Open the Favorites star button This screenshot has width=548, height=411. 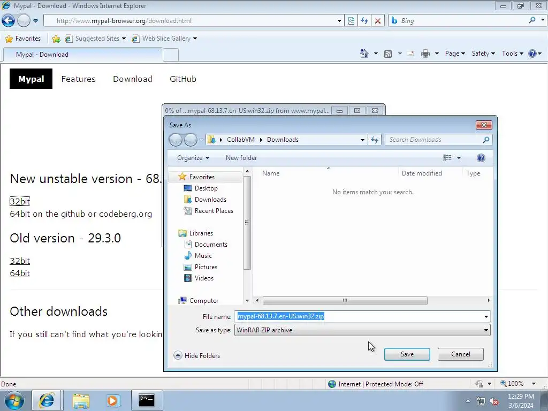[23, 39]
